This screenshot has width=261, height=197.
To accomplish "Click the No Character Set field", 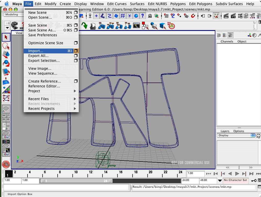I will point(235,180).
